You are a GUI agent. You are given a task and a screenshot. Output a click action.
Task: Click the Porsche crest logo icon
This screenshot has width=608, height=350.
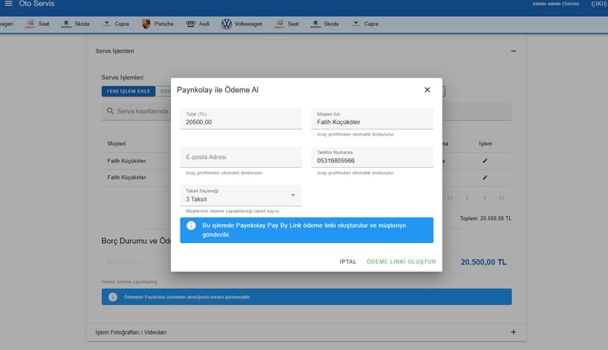tap(146, 24)
